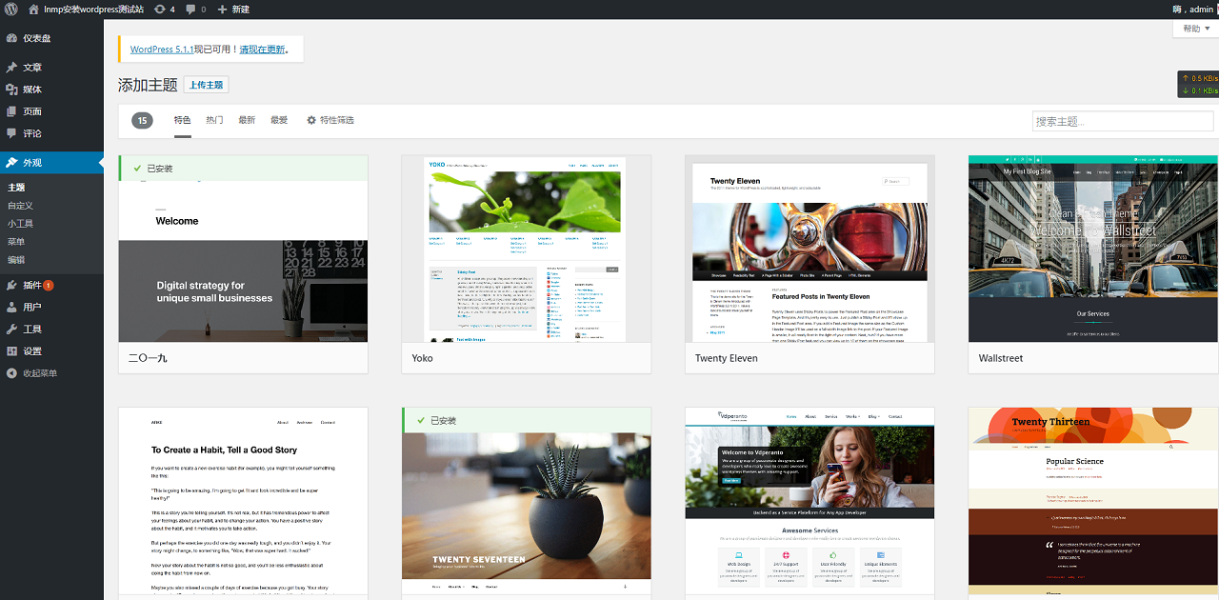Open the Wallstreet theme thumbnail
Screen dimensions: 1219x600
(1093, 249)
